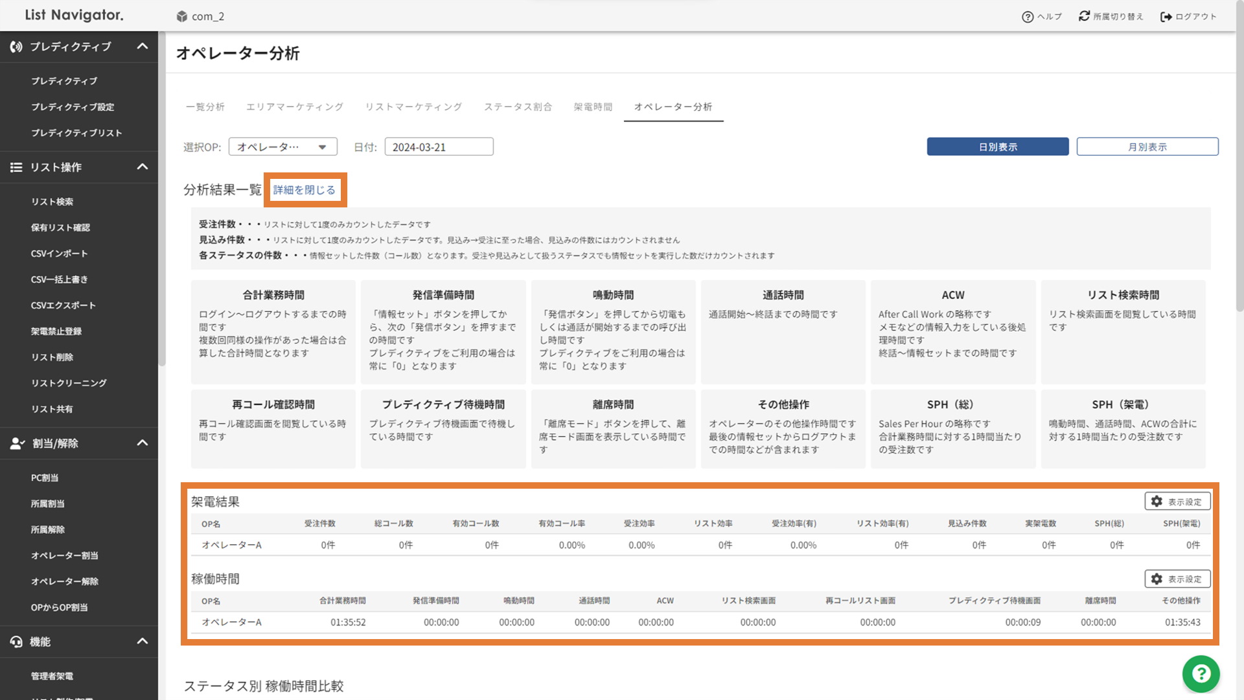This screenshot has height=700, width=1244.
Task: Click the 詳細を閉じる link
Action: tap(305, 190)
